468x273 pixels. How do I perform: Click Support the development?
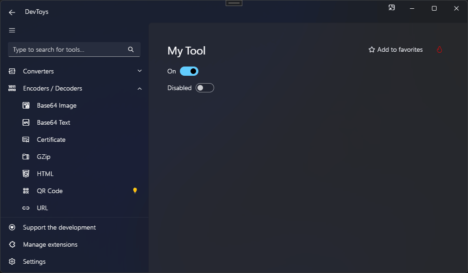coord(59,227)
